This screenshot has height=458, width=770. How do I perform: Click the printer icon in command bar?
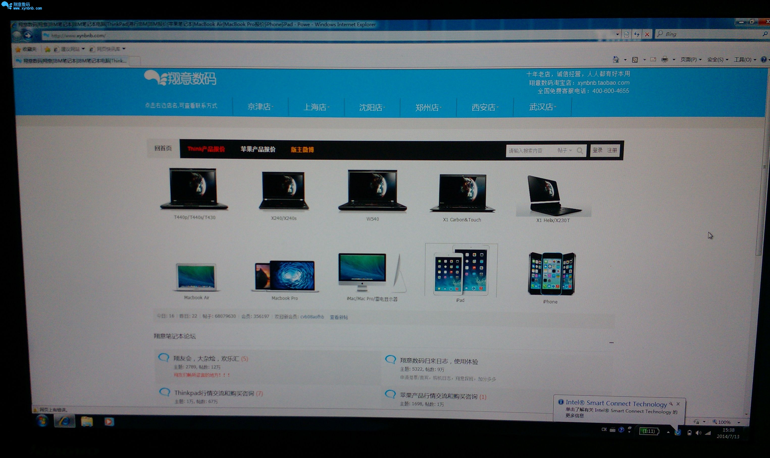(664, 60)
